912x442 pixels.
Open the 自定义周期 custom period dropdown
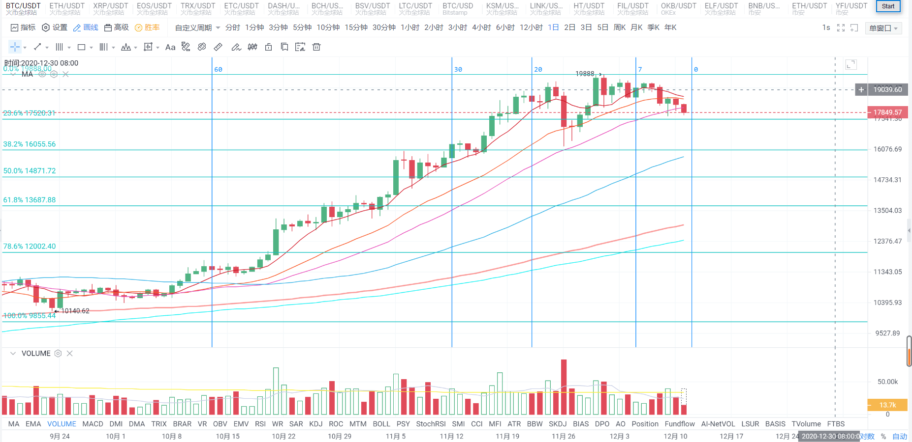click(197, 28)
